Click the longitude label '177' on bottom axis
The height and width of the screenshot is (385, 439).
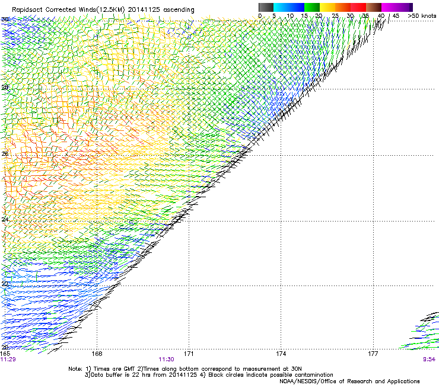pos(373,354)
